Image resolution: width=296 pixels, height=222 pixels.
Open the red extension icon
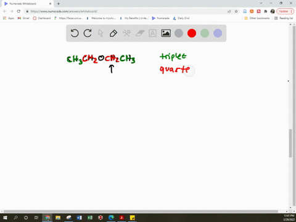click(259, 11)
